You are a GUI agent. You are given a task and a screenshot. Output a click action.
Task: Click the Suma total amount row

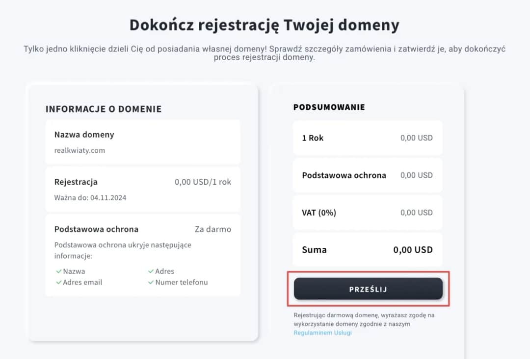pos(367,250)
